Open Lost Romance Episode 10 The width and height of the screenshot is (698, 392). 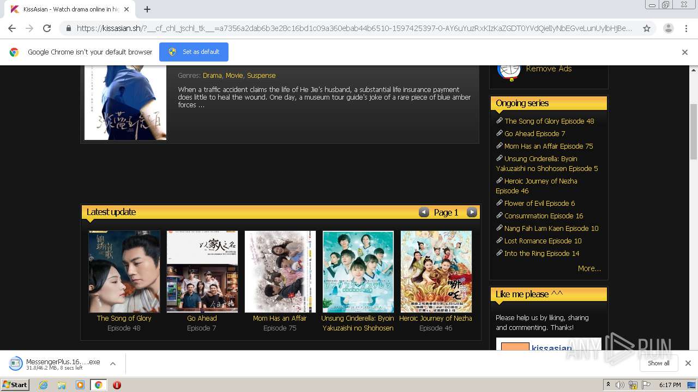click(543, 241)
